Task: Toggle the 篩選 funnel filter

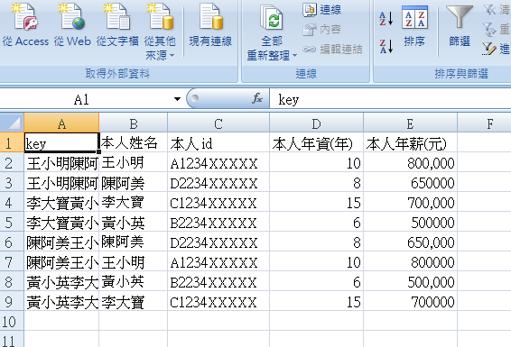Action: [460, 26]
